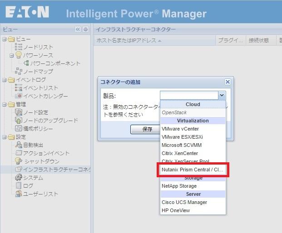Click the イベントカレンダー icon
Viewport: 282px width, 233px height.
point(19,96)
